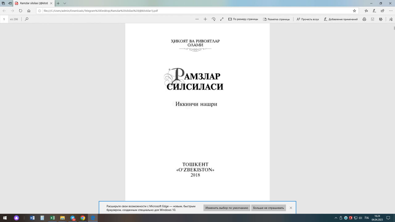Open a new tab with plus
This screenshot has height=222, width=395.
(58, 3)
